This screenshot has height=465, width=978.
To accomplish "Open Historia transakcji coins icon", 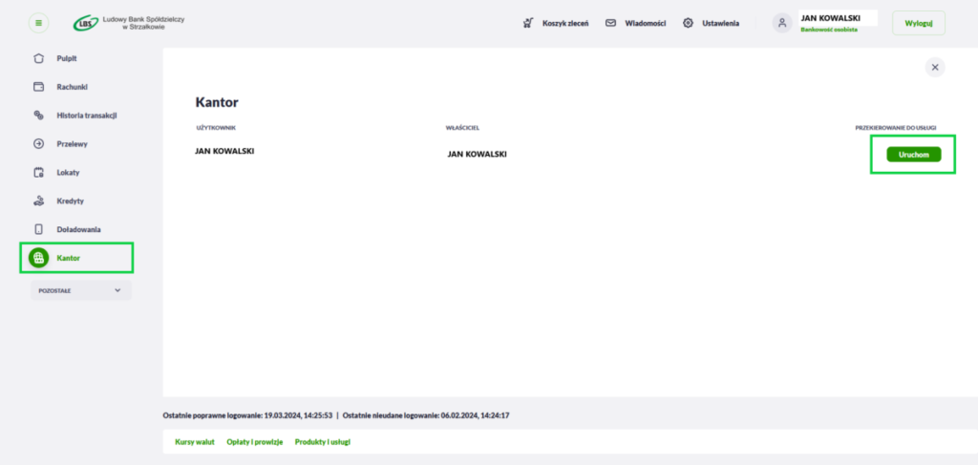I will [38, 116].
